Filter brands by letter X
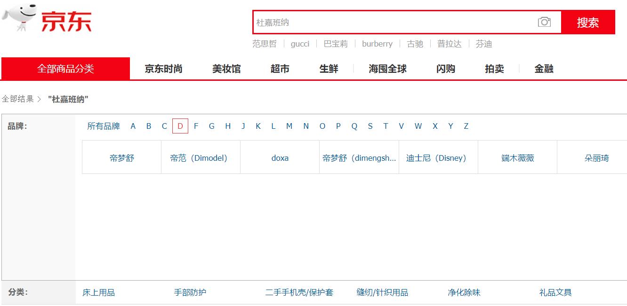627x306 pixels. click(x=435, y=126)
